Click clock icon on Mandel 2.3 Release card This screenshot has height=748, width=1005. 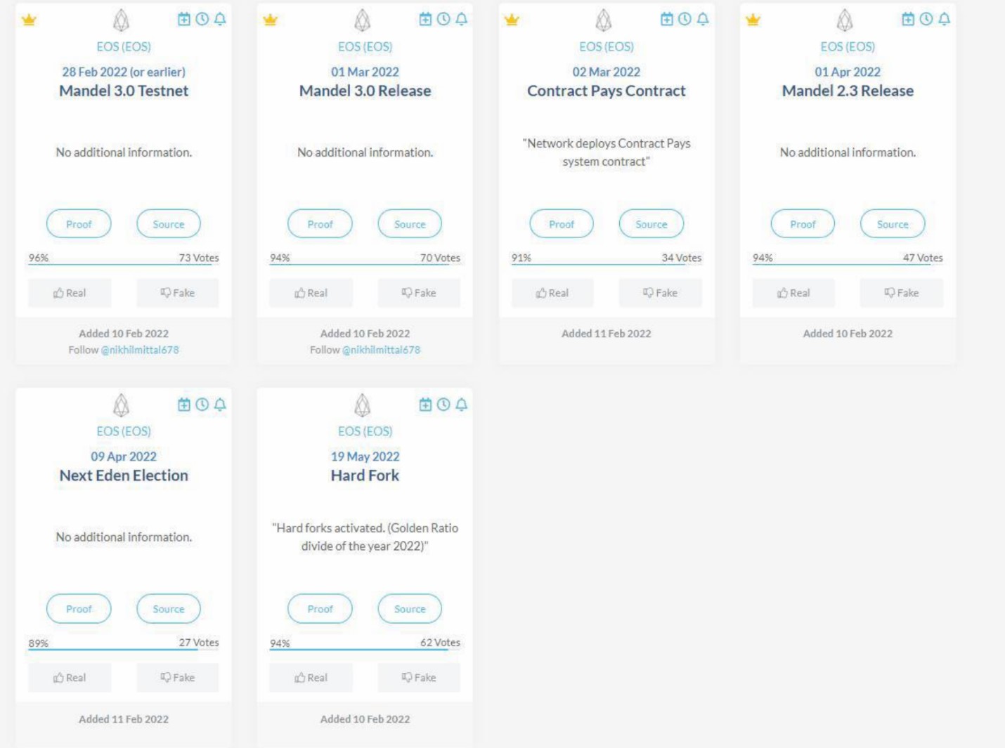tap(926, 19)
